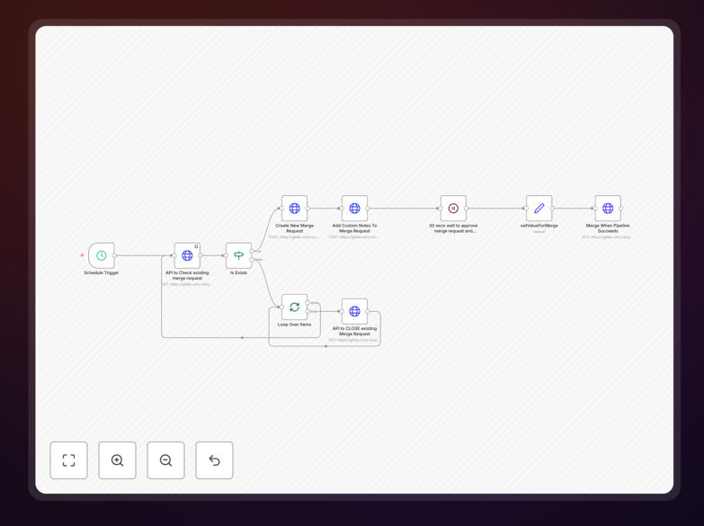This screenshot has width=704, height=526.
Task: Click the "Loop Over Items" label text
Action: (x=295, y=325)
